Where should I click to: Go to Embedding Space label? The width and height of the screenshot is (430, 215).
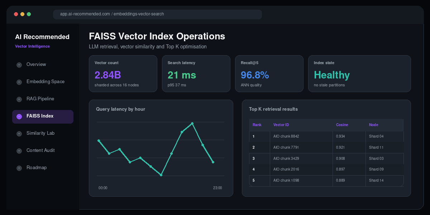(x=46, y=82)
